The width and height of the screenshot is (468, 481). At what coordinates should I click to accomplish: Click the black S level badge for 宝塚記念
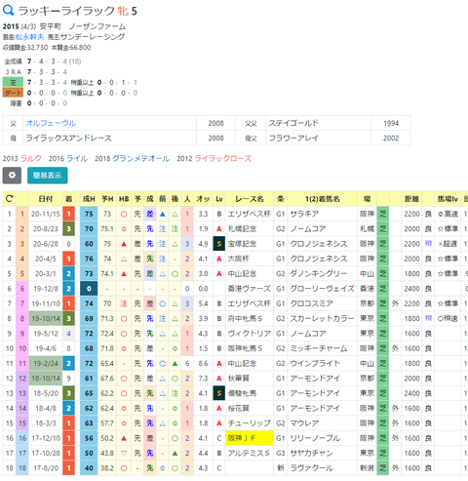219,244
